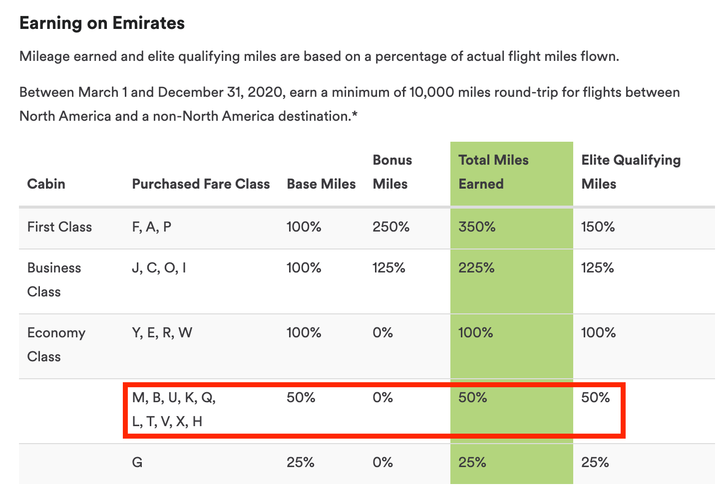Click the Bonus Miles column header

coord(392,172)
